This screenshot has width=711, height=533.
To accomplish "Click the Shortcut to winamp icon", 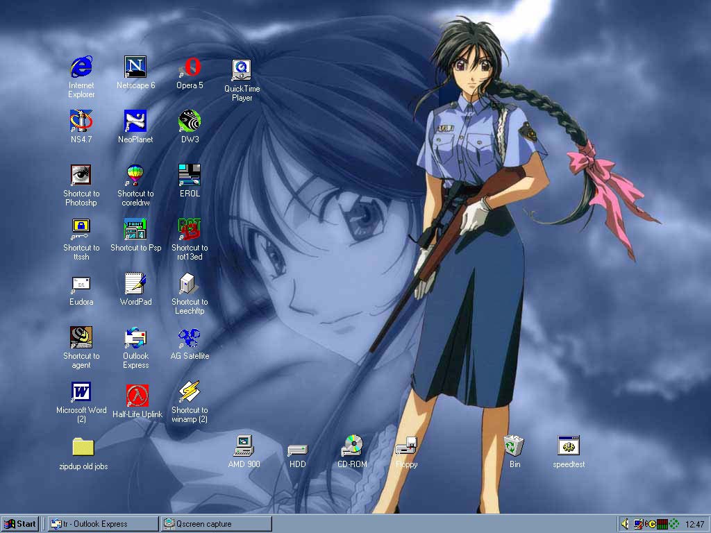I will [x=190, y=392].
